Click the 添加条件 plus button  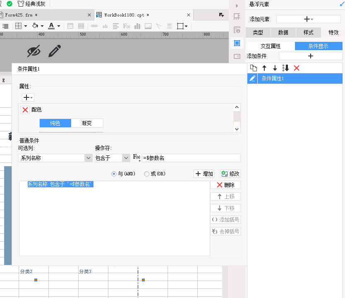[311, 56]
